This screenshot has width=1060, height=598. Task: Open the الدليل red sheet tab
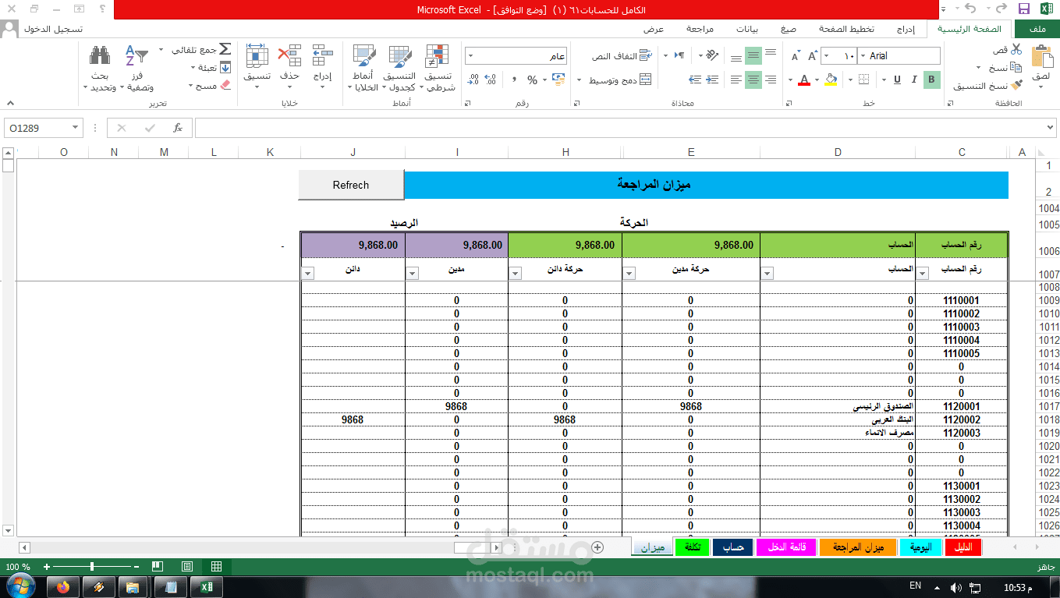point(963,547)
